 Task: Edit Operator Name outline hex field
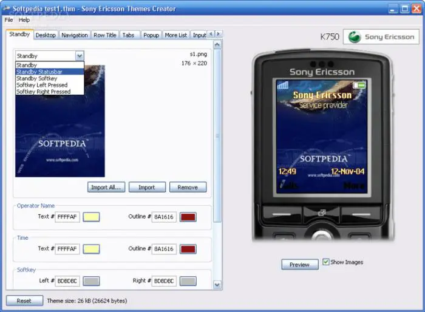tap(164, 217)
